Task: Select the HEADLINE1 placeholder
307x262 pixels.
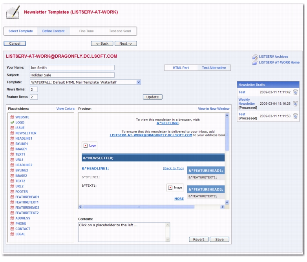Action: point(24,138)
